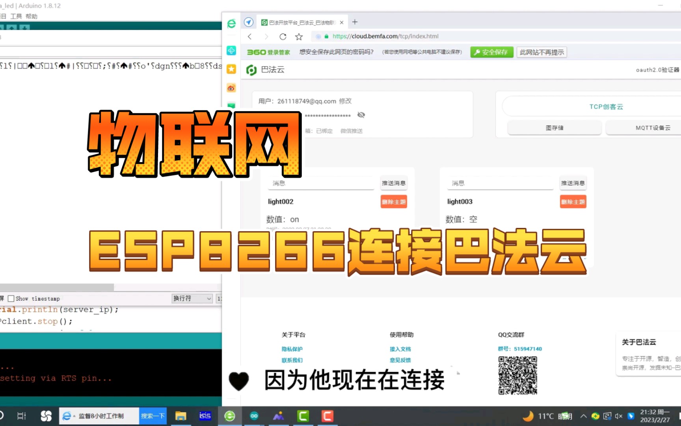
Task: Click 删除主题 for light003
Action: click(x=573, y=202)
